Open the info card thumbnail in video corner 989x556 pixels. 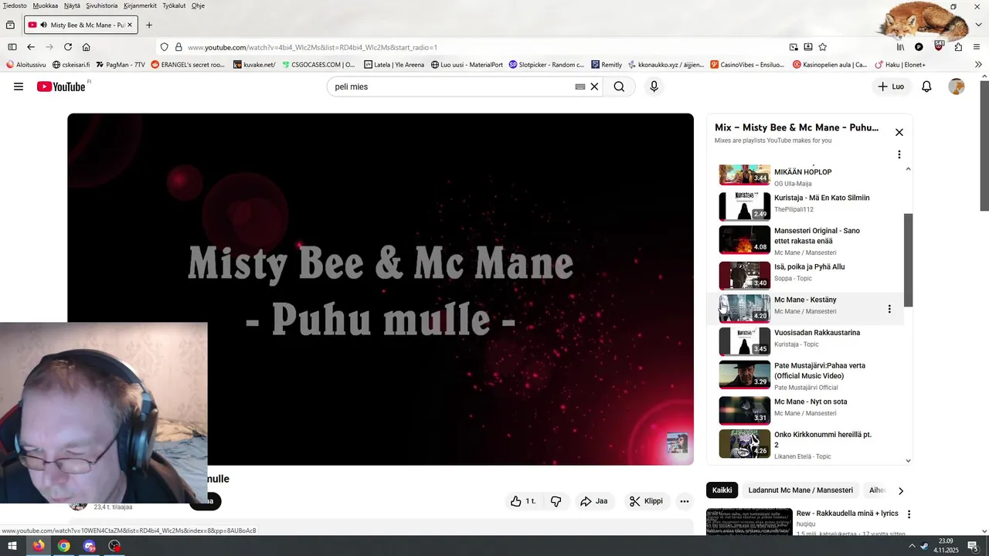pyautogui.click(x=678, y=442)
